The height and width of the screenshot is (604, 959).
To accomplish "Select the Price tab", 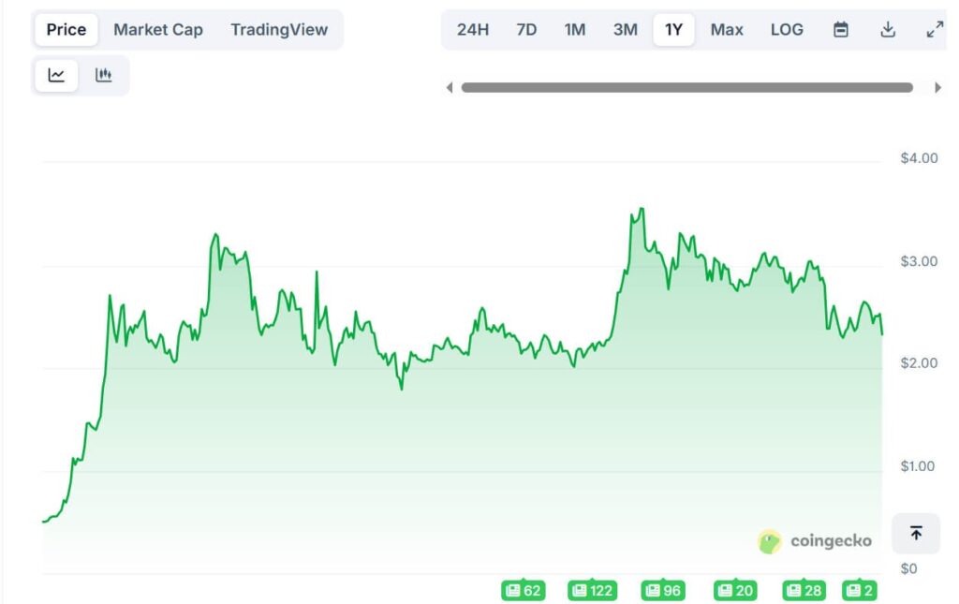I will 66,30.
